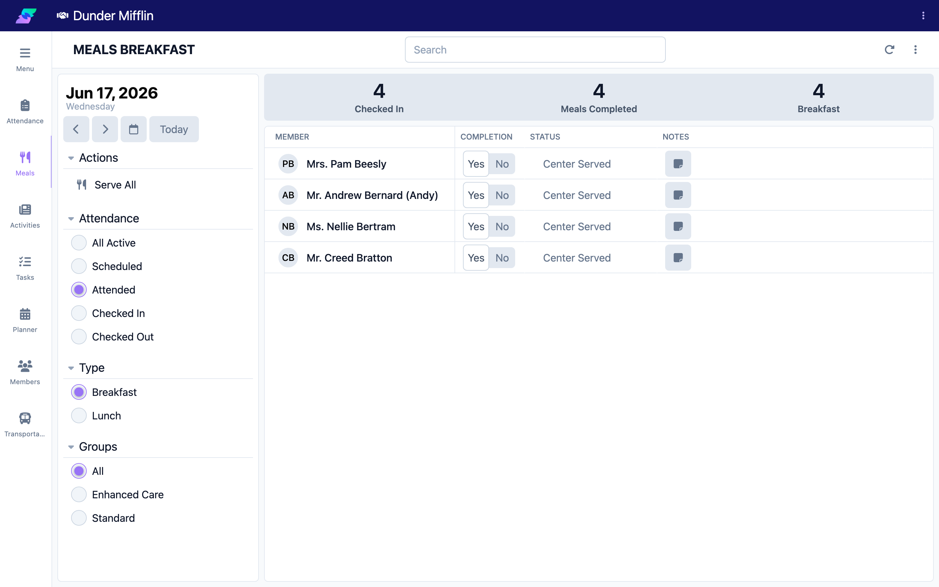Refresh the meals list
This screenshot has height=587, width=939.
click(x=889, y=50)
